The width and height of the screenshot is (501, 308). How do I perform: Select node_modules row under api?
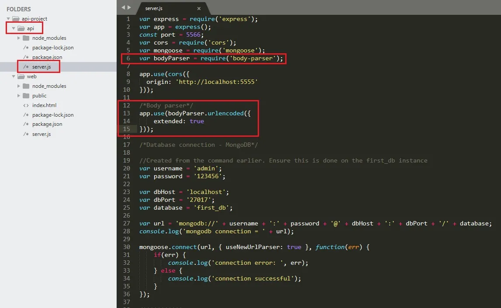click(x=58, y=38)
